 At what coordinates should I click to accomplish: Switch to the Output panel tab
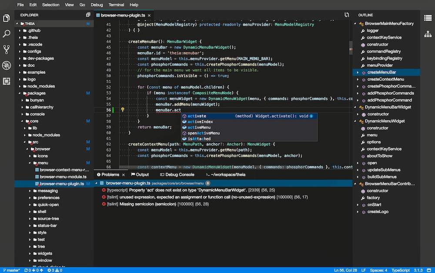coord(140,174)
